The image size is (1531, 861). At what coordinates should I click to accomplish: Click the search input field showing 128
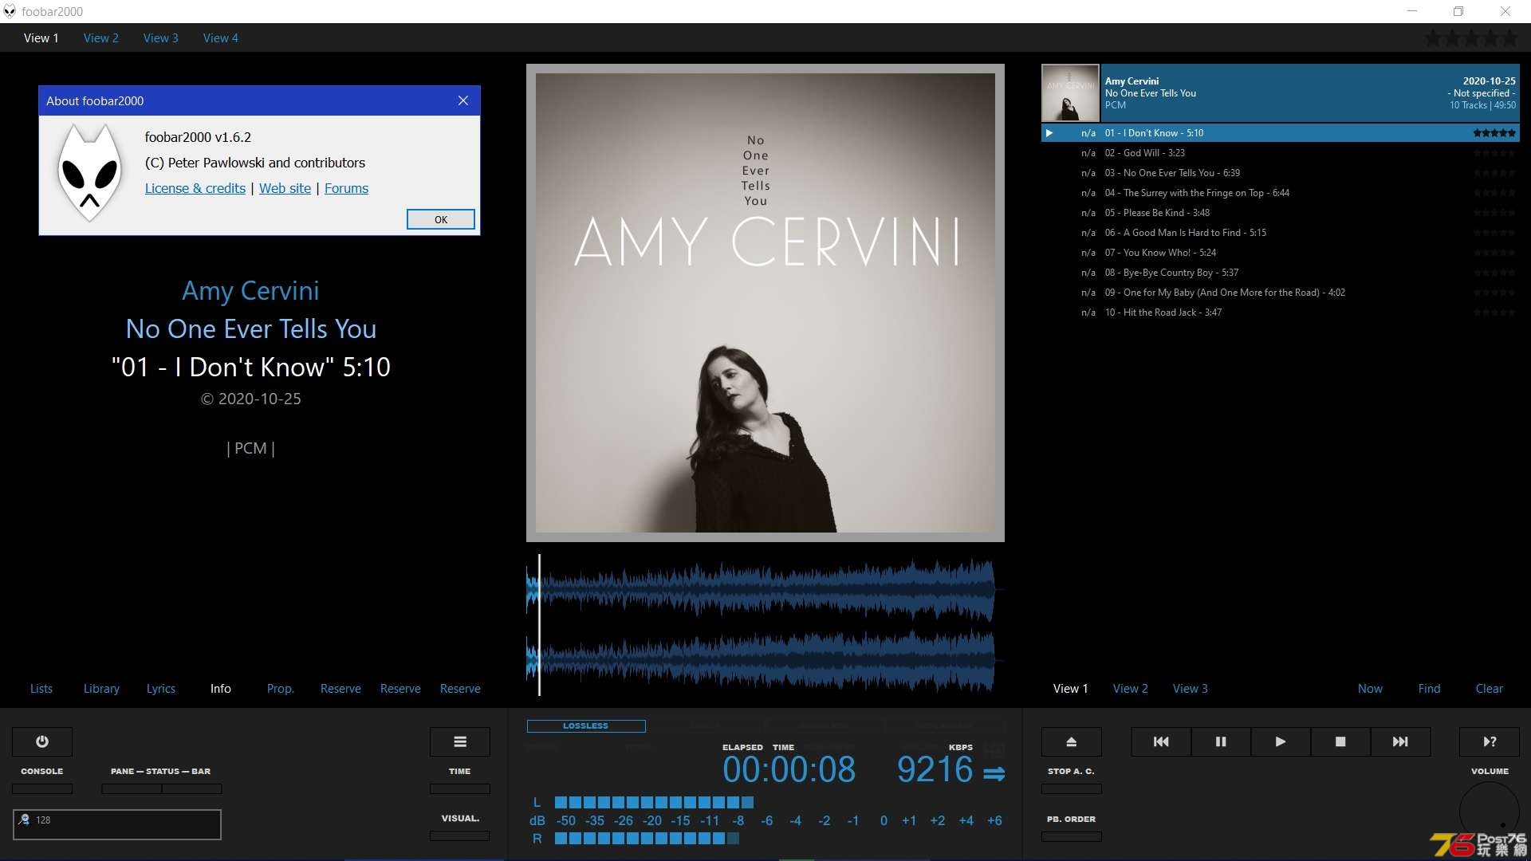point(117,824)
